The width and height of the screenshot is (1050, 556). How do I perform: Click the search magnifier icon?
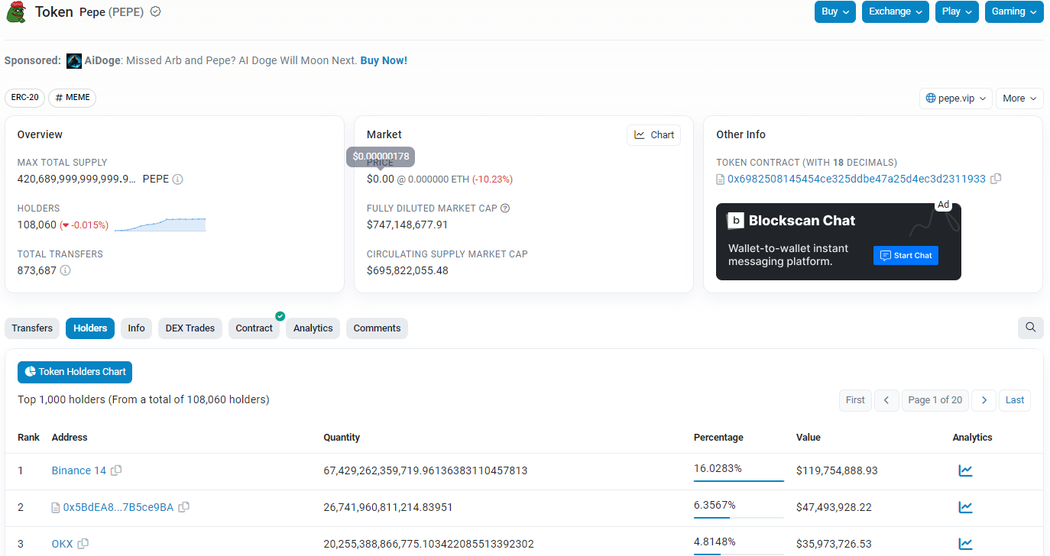[1030, 328]
